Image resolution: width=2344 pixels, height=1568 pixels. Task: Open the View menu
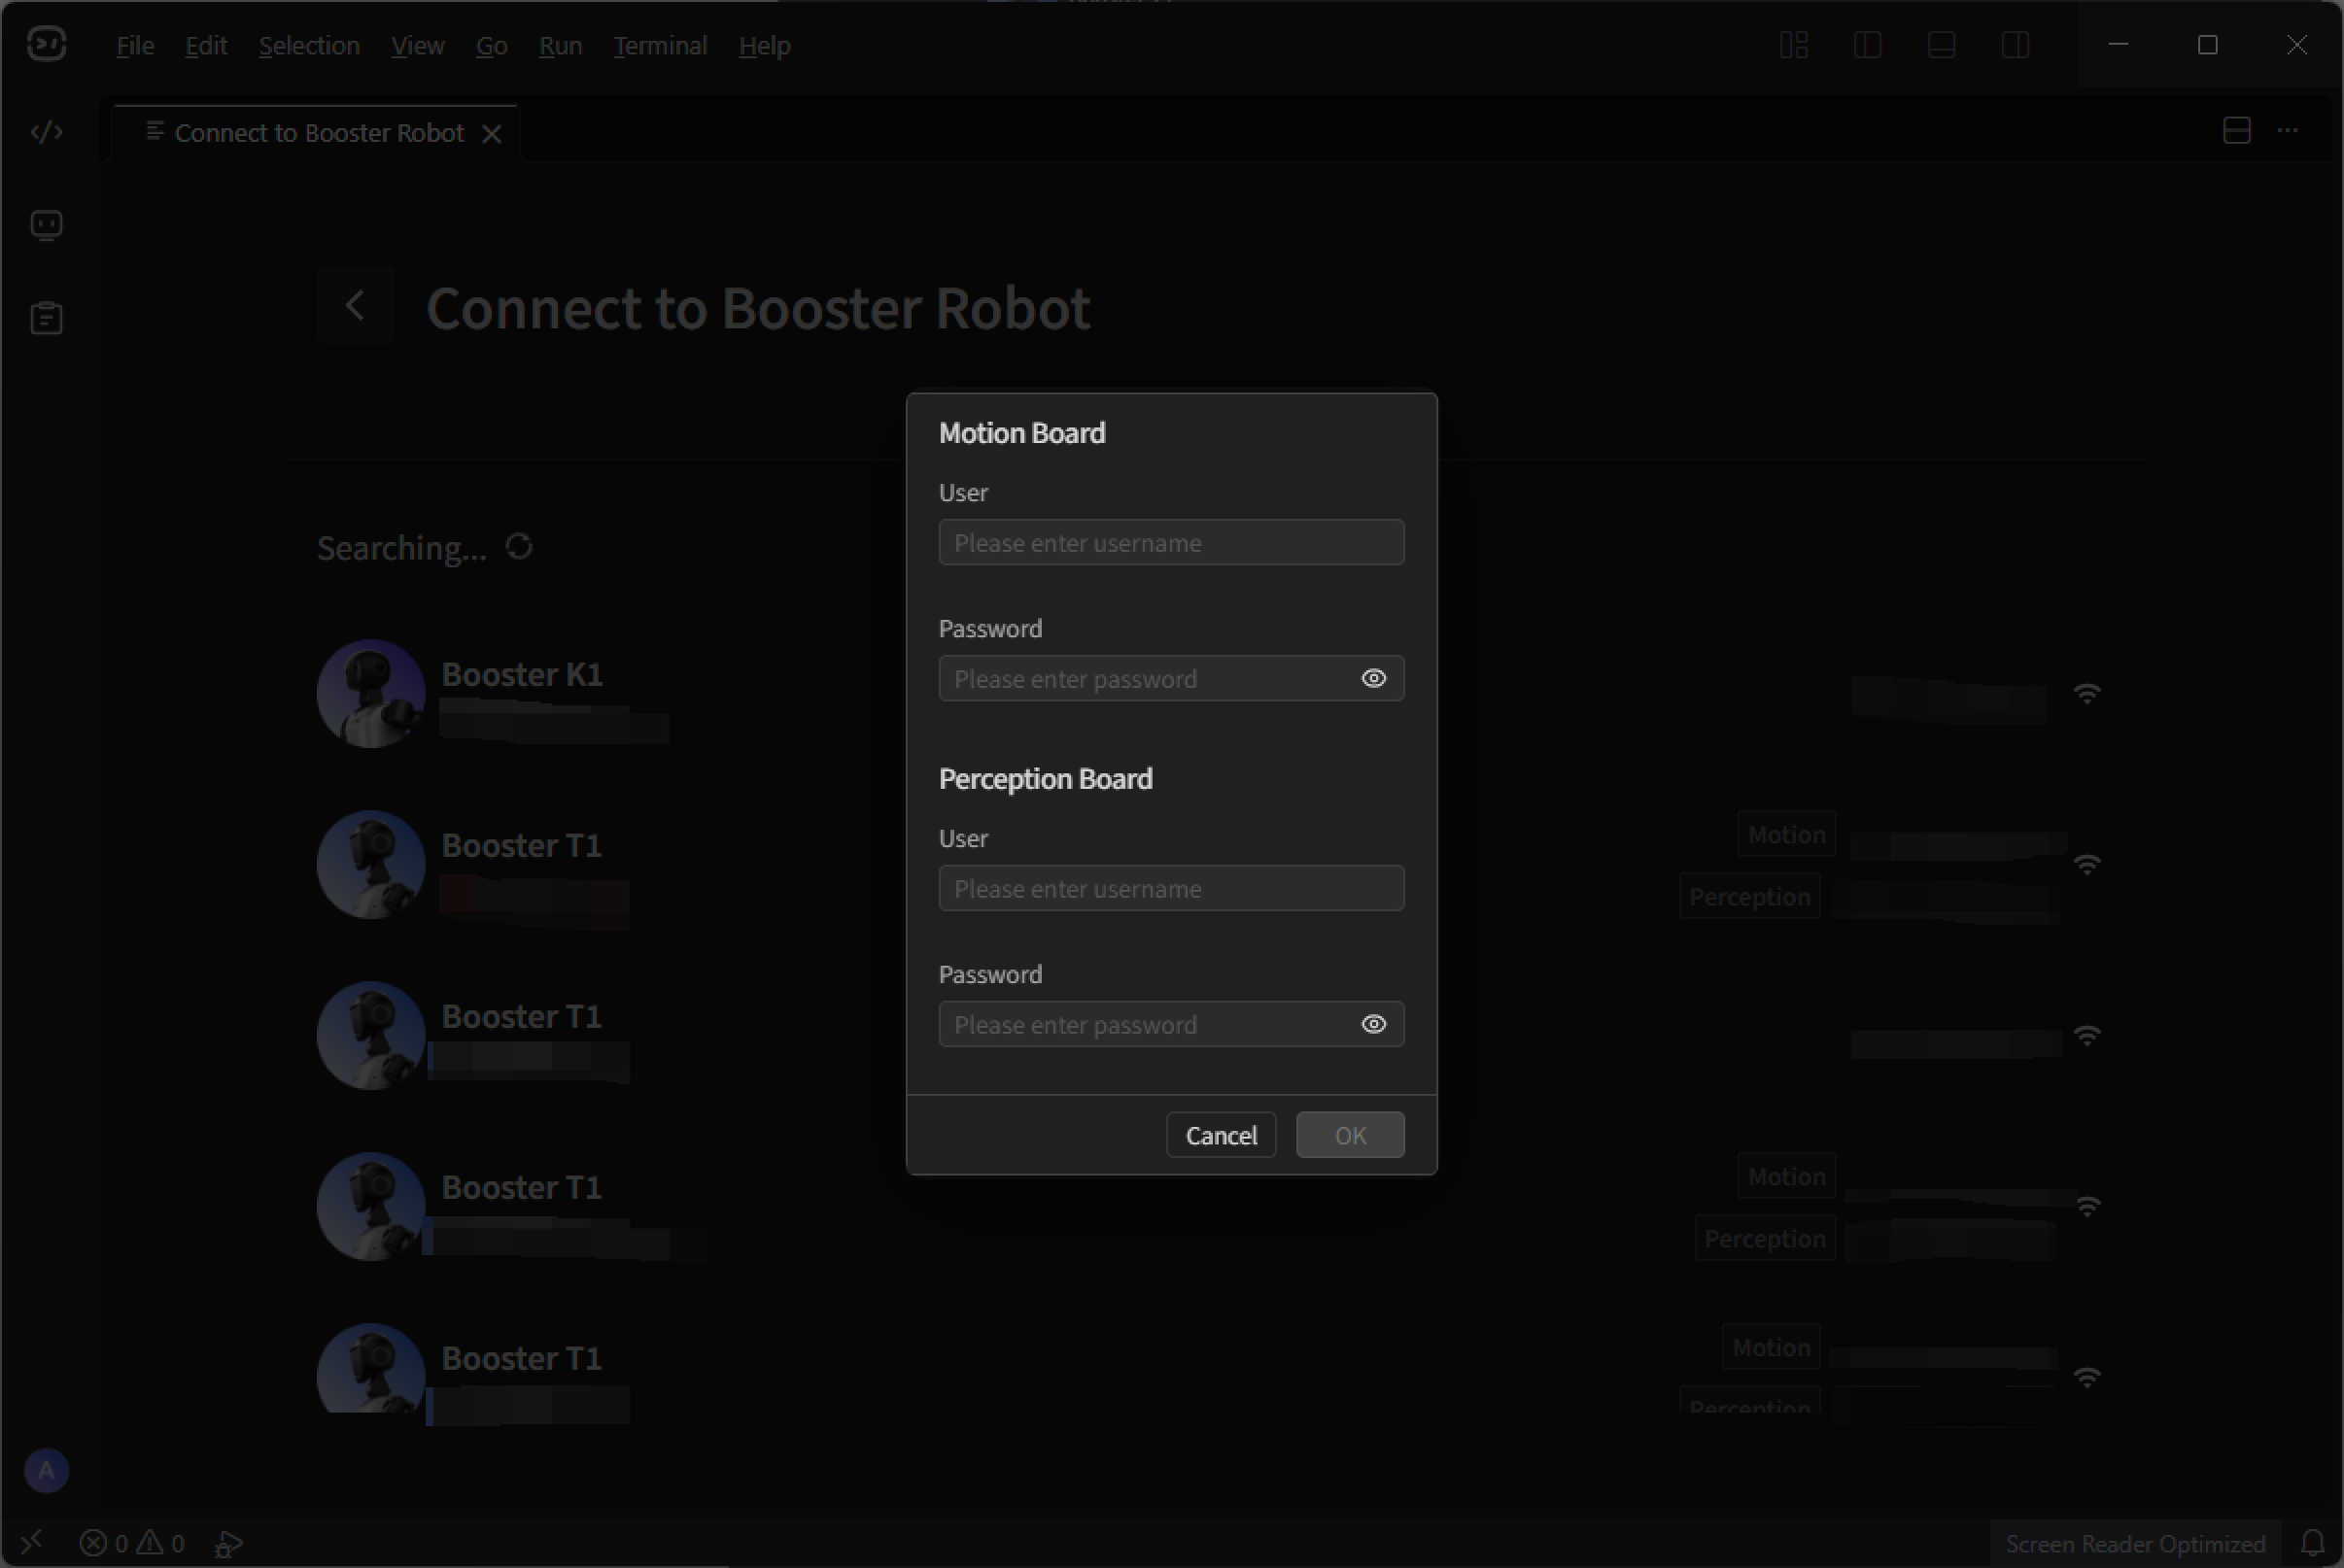[418, 45]
